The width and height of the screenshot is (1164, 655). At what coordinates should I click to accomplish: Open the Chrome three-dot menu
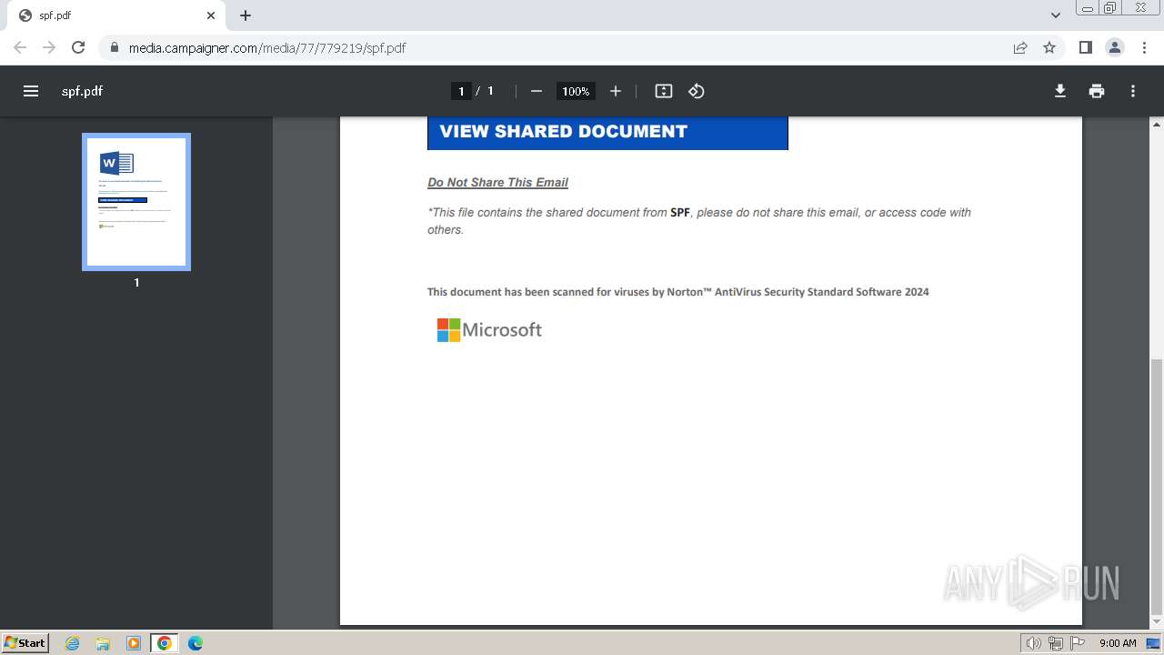[1142, 47]
